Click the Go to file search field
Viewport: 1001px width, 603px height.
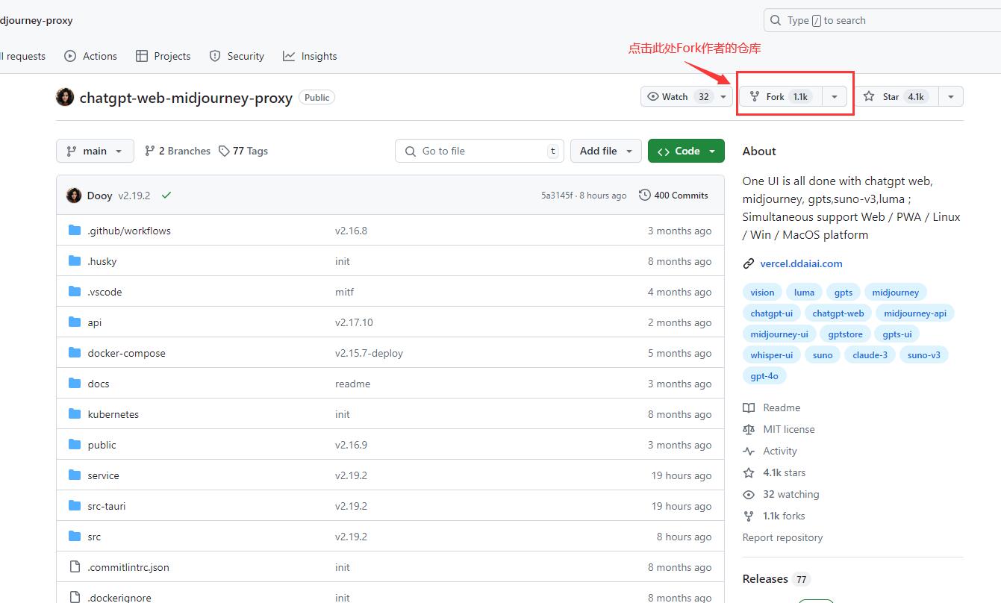tap(480, 151)
